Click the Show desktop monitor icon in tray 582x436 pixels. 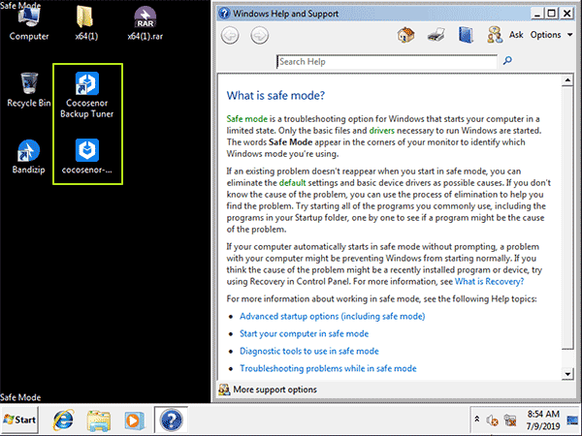572,420
